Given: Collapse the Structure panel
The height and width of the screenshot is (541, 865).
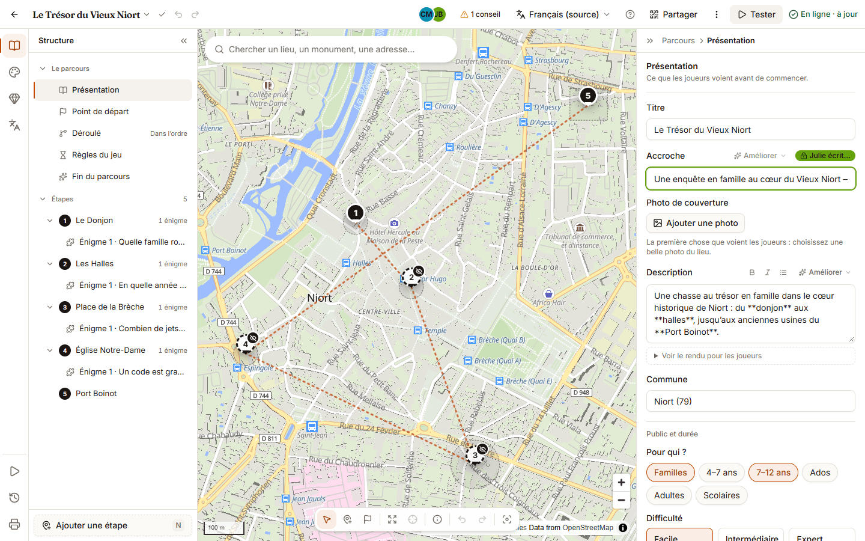Looking at the screenshot, I should click(x=184, y=41).
